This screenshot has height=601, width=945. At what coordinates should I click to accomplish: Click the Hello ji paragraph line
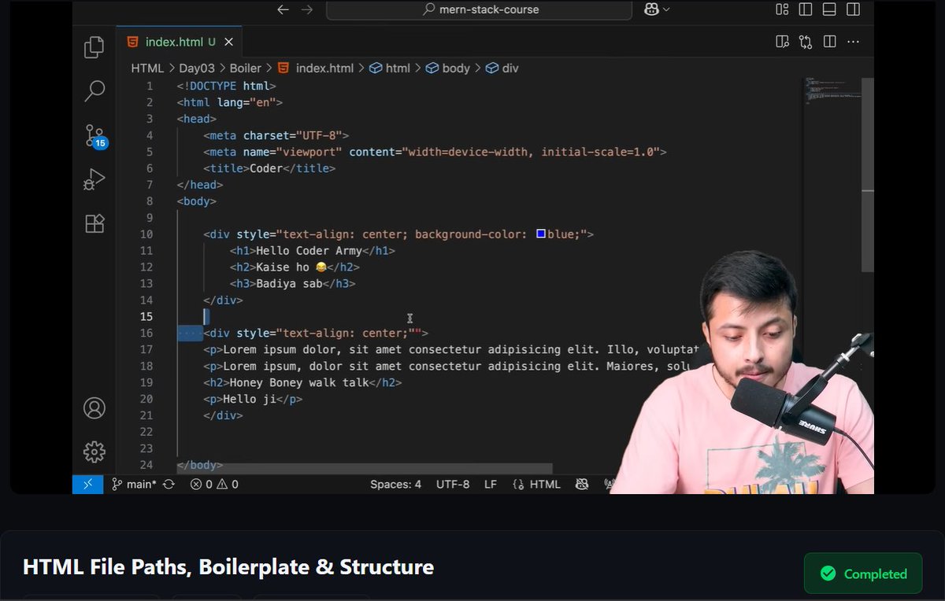coord(253,400)
